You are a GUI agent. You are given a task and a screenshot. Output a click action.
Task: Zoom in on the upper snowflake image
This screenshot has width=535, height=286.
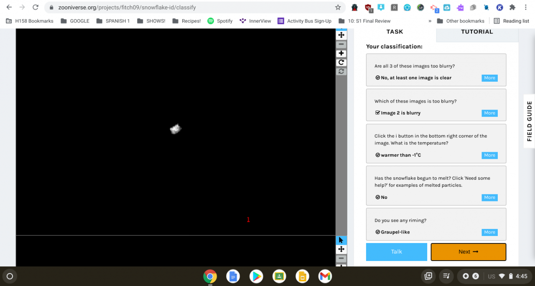point(341,53)
